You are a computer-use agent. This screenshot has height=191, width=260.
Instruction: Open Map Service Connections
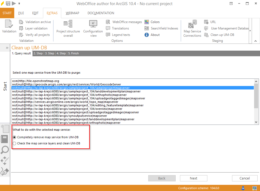coord(192,28)
